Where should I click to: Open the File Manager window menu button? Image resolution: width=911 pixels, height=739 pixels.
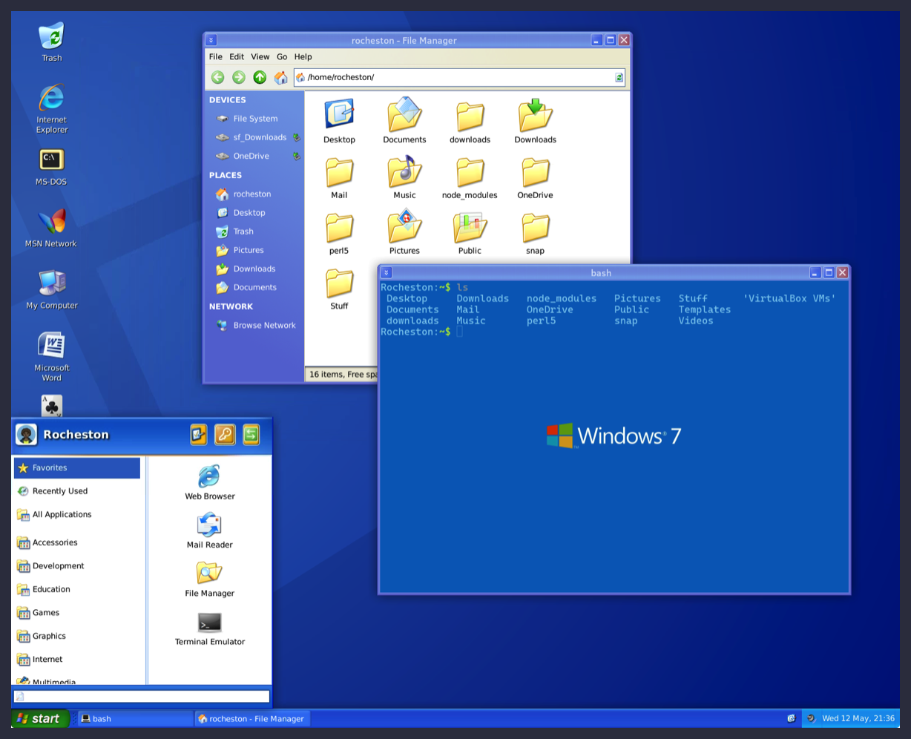click(211, 41)
